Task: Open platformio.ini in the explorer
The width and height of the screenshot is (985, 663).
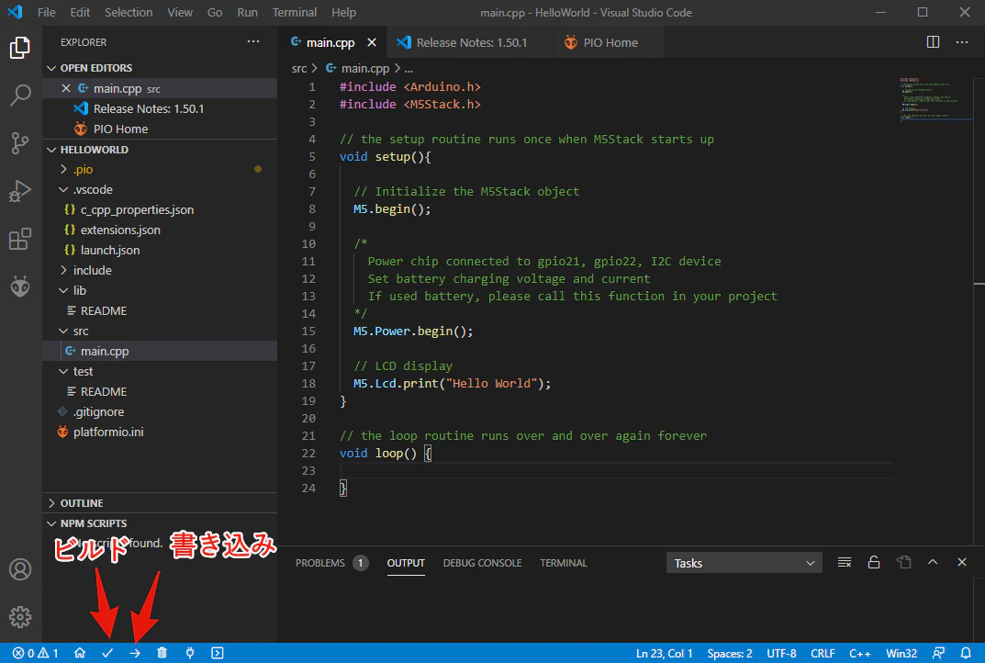Action: (108, 432)
